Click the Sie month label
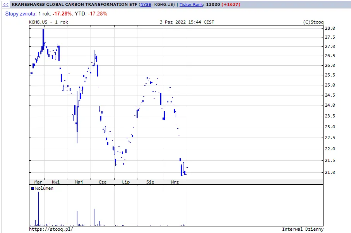This screenshot has width=351, height=233. [x=150, y=182]
